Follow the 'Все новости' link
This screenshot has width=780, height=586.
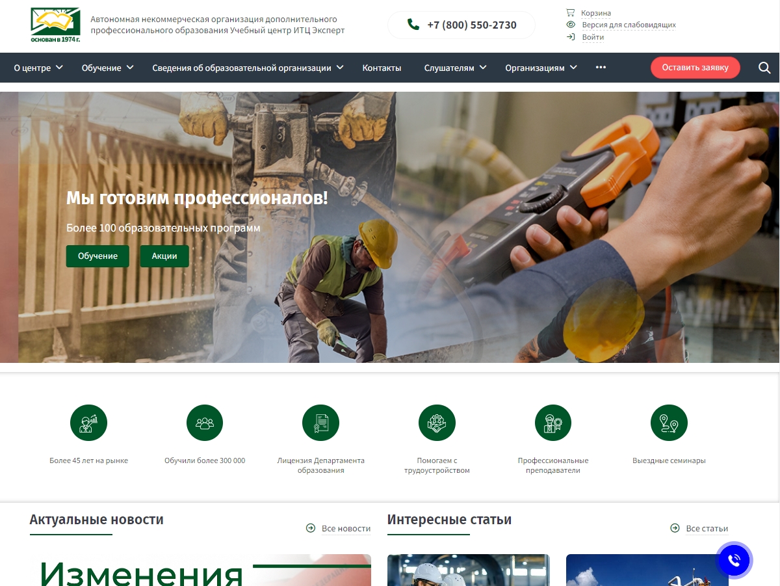click(345, 528)
